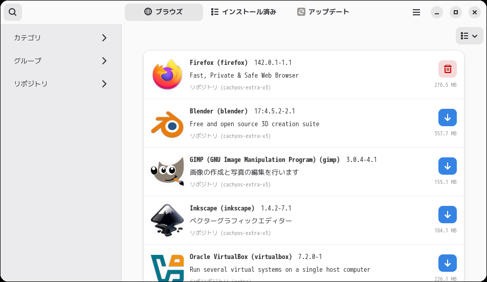Click the GIMP size 155.1 MB

pyautogui.click(x=446, y=182)
